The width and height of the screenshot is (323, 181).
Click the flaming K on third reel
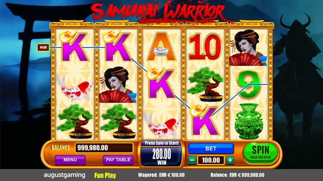(161, 83)
